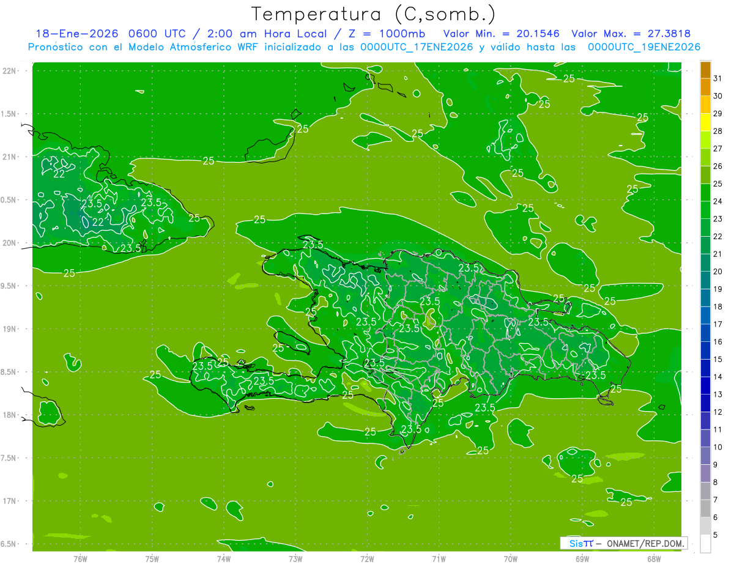Click the '1.5N' latitude axis label
The image size is (734, 567).
tap(10, 114)
